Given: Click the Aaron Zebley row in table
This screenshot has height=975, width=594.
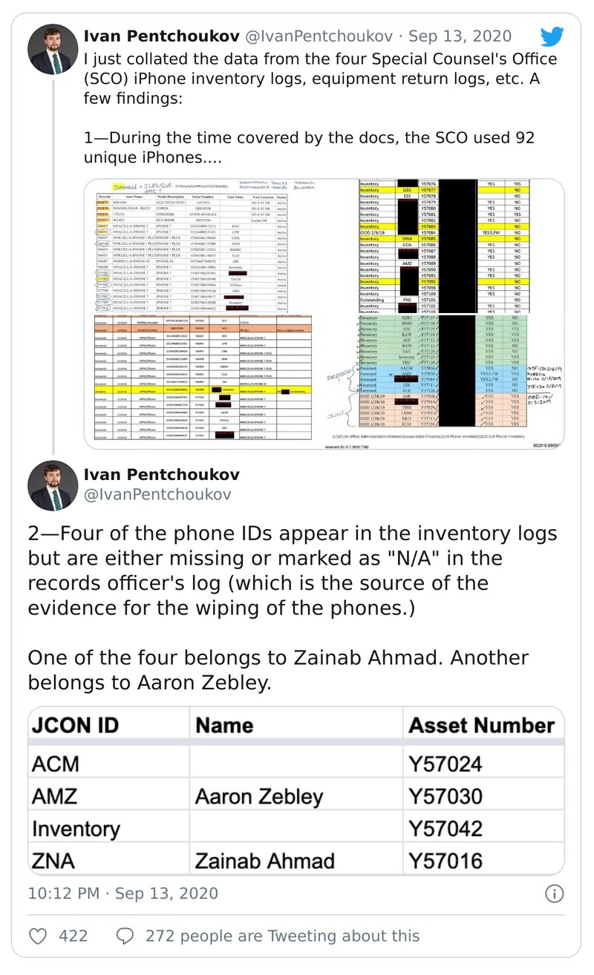Looking at the screenshot, I should point(296,796).
